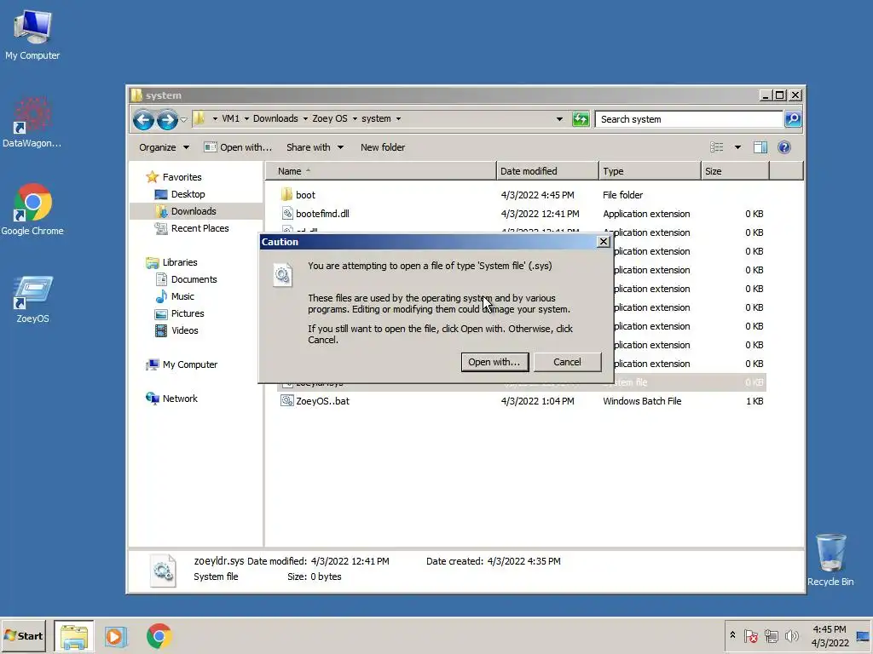Open recent pages dropdown beside Forward
Screen dimensions: 873x654
coord(184,119)
